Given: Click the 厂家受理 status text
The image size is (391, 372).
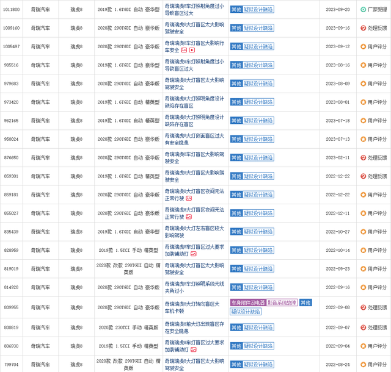Looking at the screenshot, I should point(378,10).
